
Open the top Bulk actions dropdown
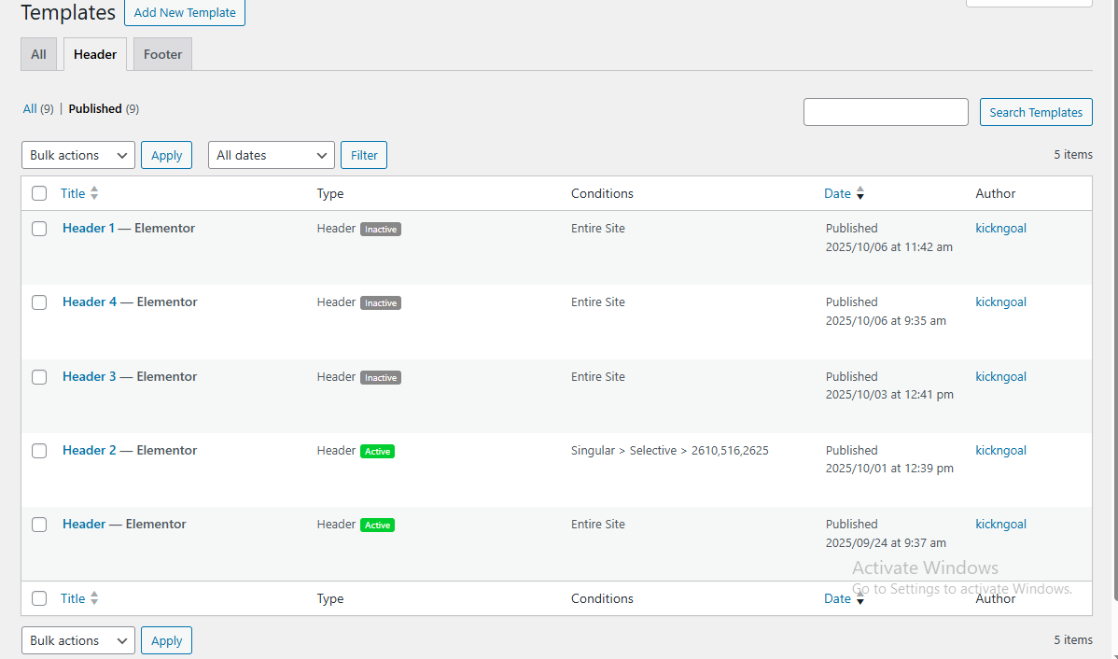78,155
